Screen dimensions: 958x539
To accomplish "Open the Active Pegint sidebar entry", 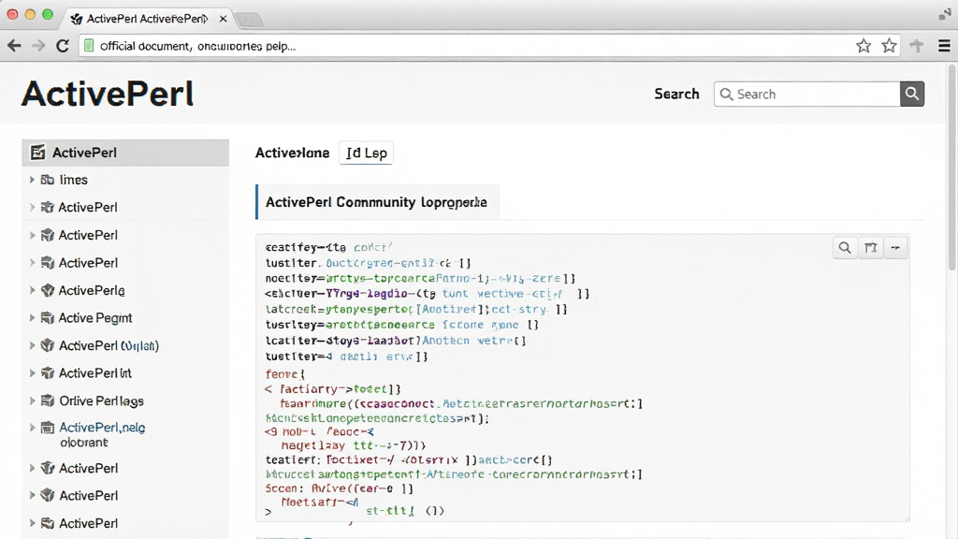I will tap(95, 318).
